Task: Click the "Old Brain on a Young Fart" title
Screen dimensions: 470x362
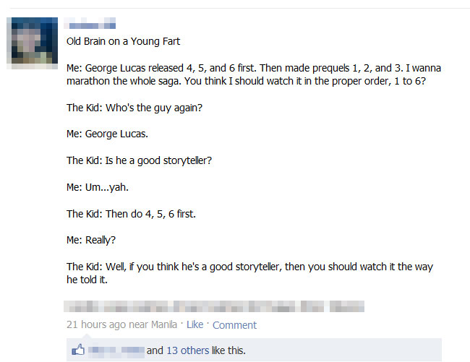Action: click(123, 41)
